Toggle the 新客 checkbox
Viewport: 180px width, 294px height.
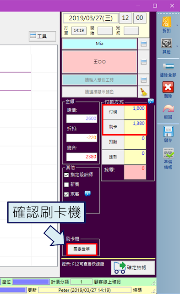pos(66,185)
